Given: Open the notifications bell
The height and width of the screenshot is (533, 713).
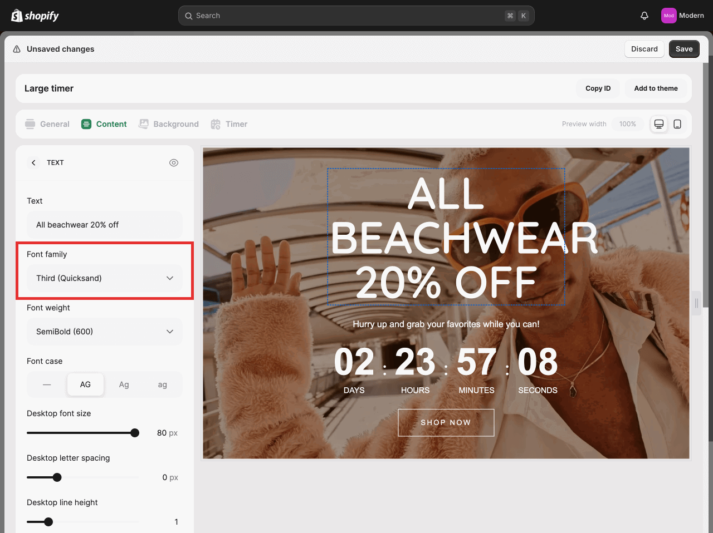Looking at the screenshot, I should (x=644, y=16).
